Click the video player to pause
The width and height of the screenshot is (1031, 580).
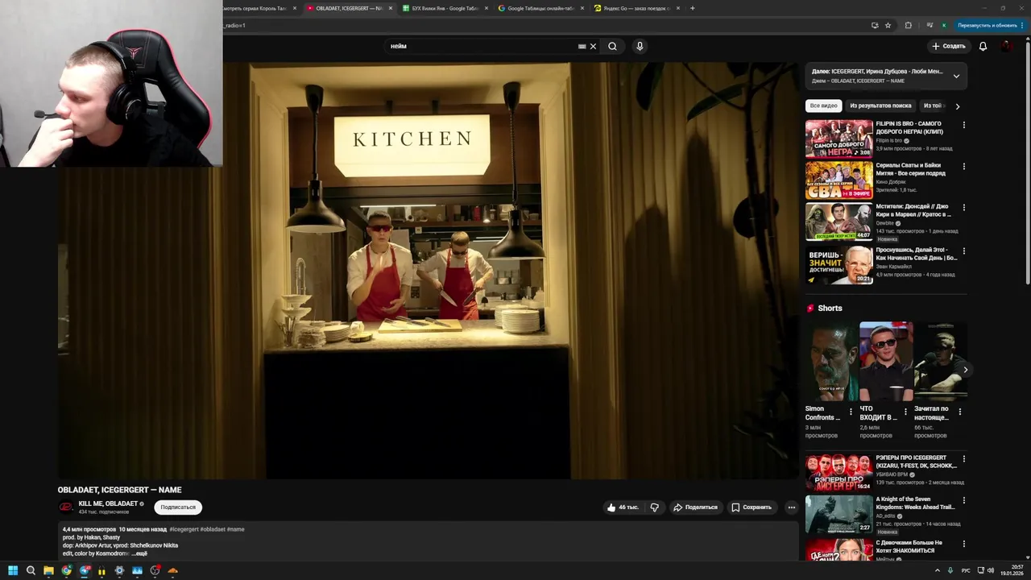pyautogui.click(x=429, y=271)
